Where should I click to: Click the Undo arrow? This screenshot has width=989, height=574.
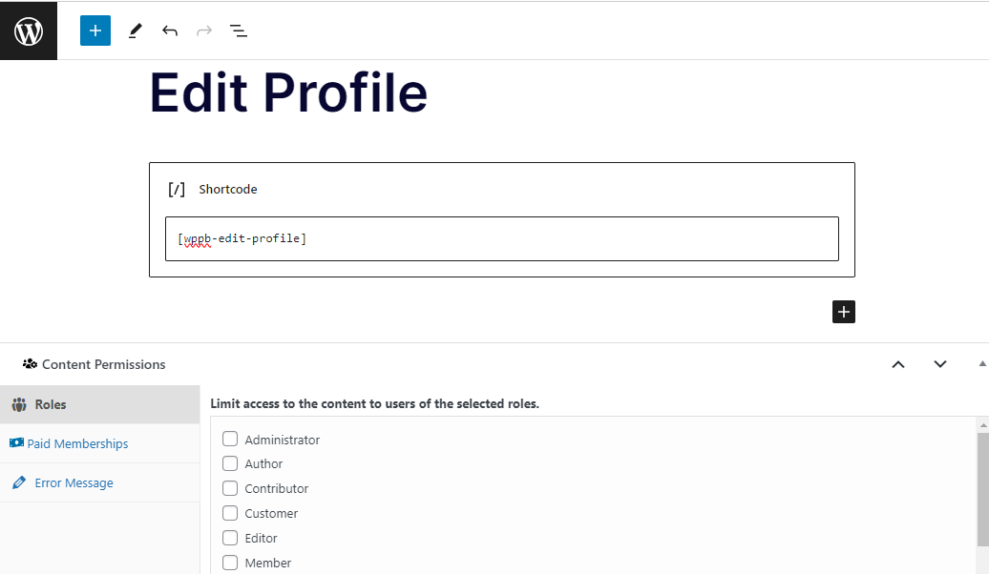(x=170, y=31)
